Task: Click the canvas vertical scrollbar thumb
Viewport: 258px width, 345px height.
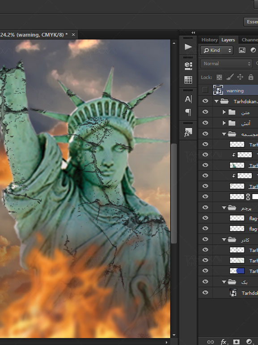Action: tap(174, 194)
